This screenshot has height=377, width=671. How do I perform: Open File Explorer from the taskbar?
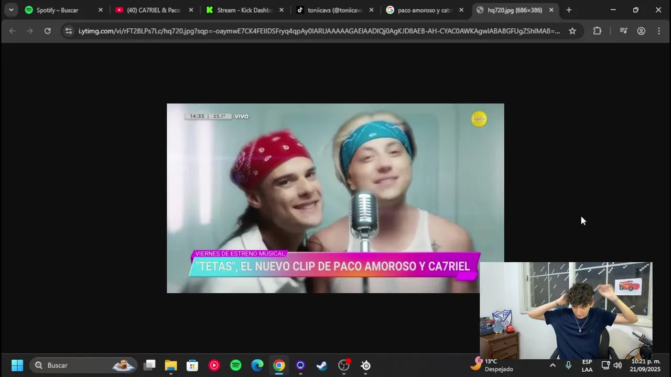tap(171, 365)
